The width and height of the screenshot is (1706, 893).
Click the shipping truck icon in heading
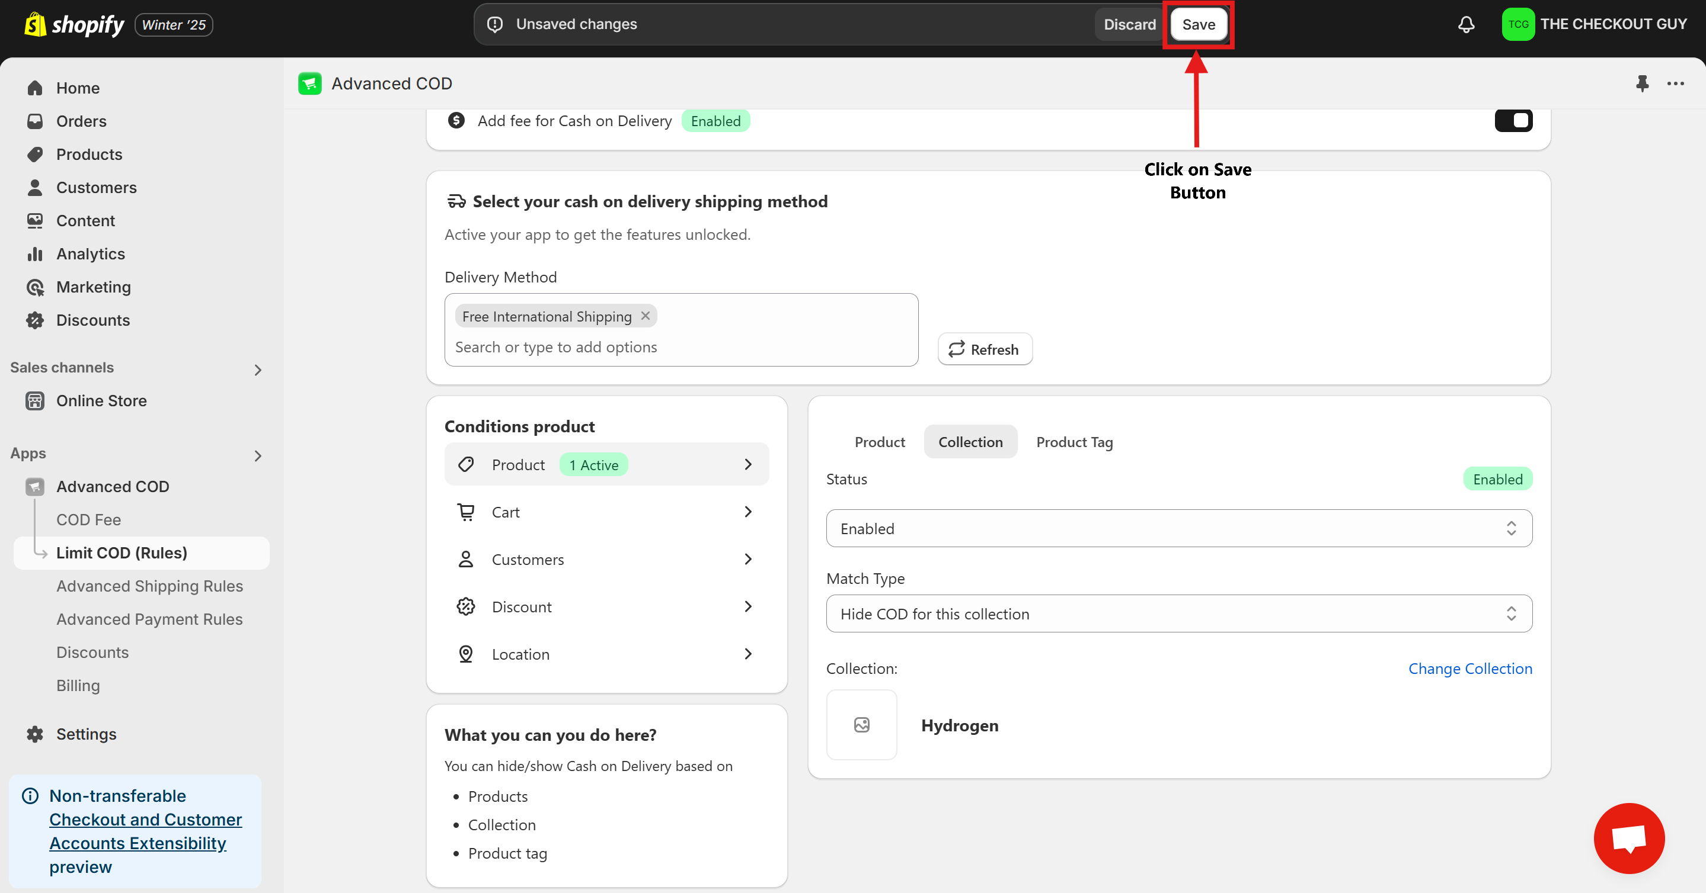[x=456, y=201]
